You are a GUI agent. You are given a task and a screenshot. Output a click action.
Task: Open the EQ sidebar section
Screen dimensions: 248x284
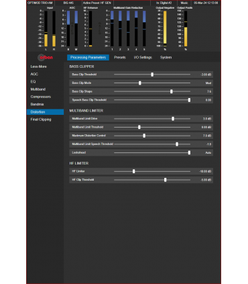click(33, 82)
